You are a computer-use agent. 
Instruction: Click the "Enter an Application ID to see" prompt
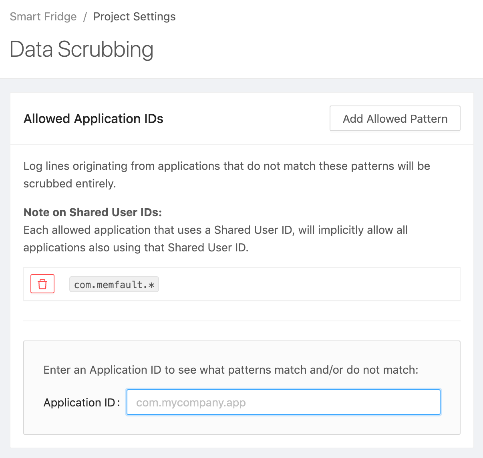click(231, 370)
